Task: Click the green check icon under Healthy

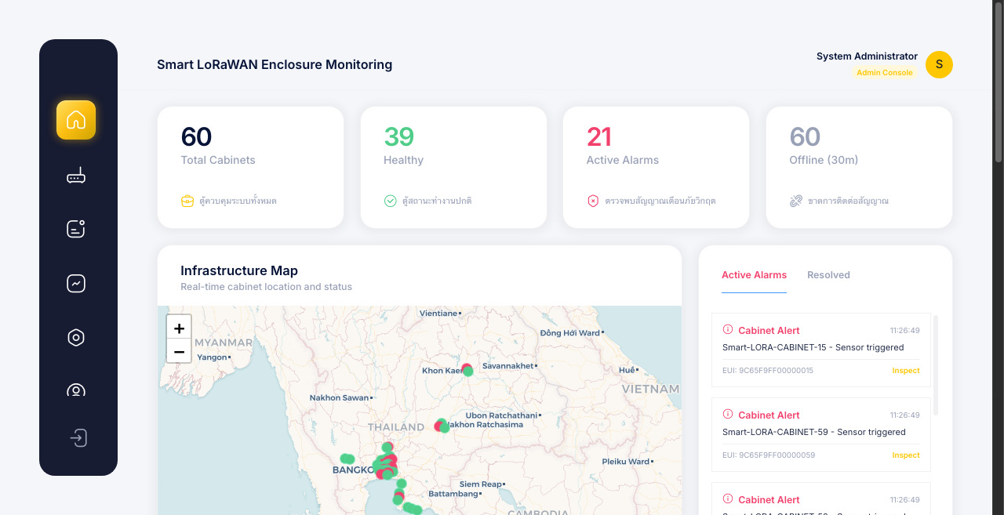Action: 390,201
